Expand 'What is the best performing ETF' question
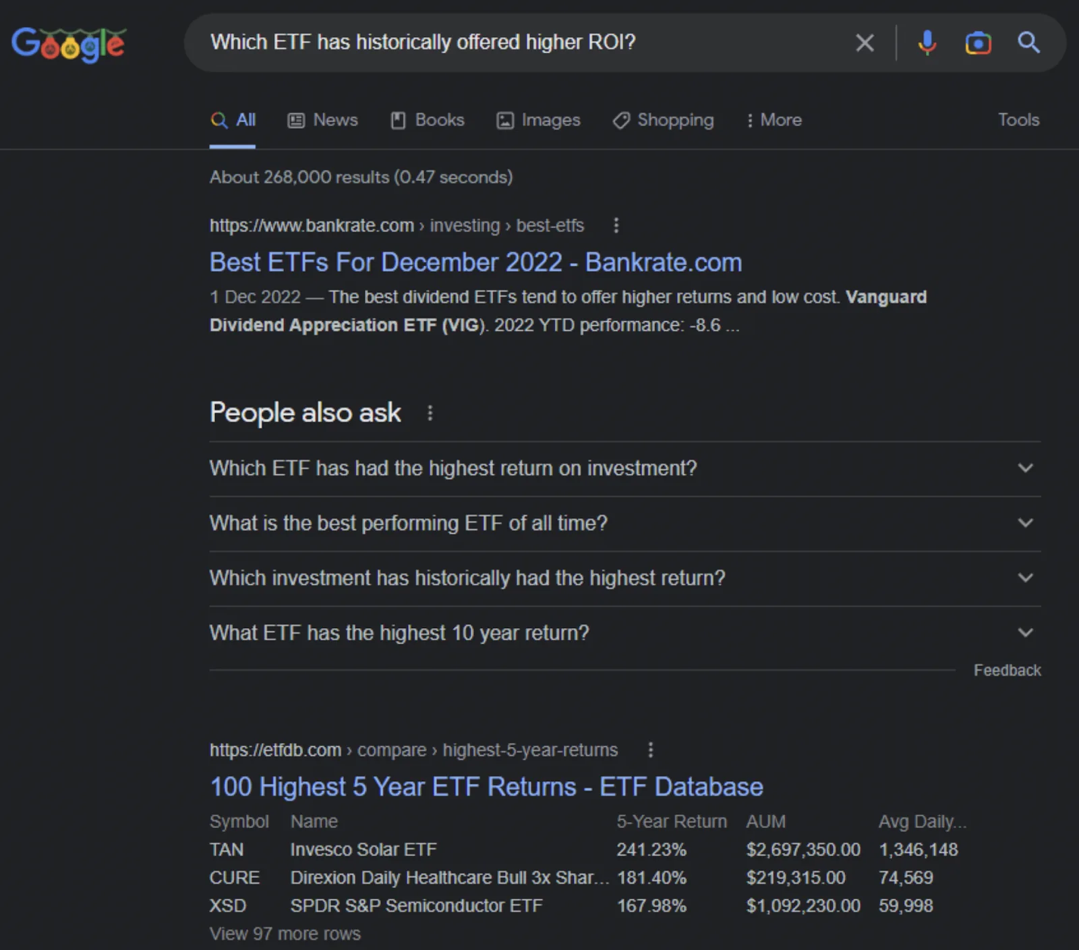The width and height of the screenshot is (1079, 950). [x=625, y=523]
